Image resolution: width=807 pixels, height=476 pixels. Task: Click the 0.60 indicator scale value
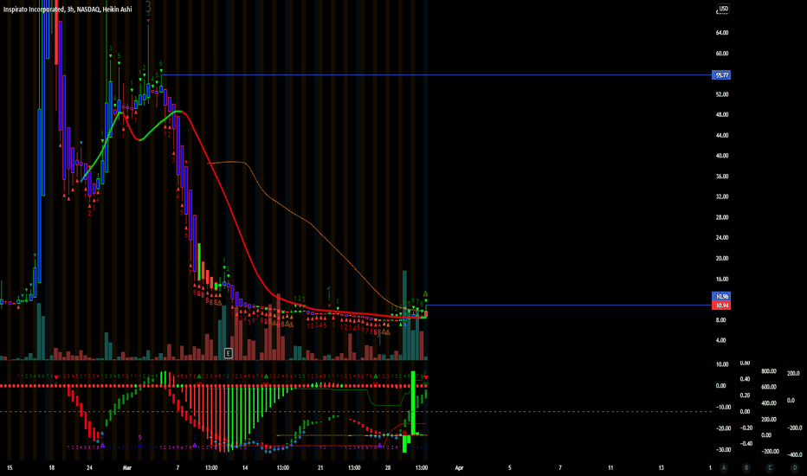coord(745,363)
